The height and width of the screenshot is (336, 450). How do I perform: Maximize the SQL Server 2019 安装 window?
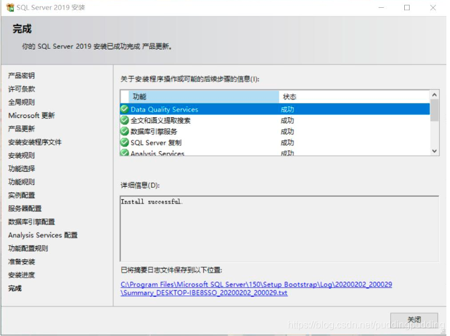point(407,7)
